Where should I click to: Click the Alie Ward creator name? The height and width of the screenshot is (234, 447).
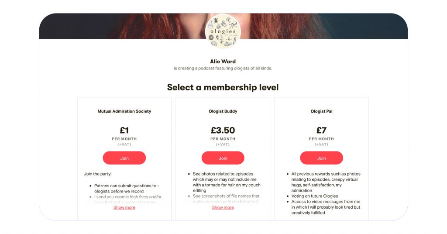[x=223, y=62]
